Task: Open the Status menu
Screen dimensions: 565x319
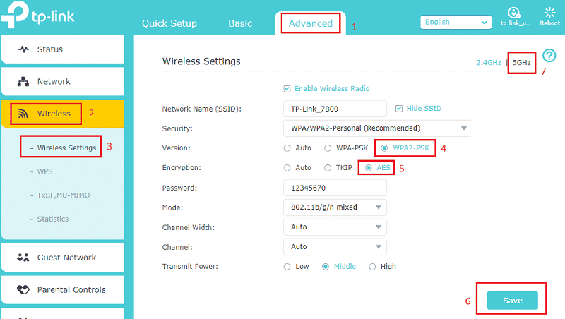Action: pyautogui.click(x=63, y=49)
